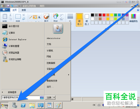The width and height of the screenshot is (140, 109).
Task: Click the Copy icon below the scissors
Action: click(x=10, y=19)
